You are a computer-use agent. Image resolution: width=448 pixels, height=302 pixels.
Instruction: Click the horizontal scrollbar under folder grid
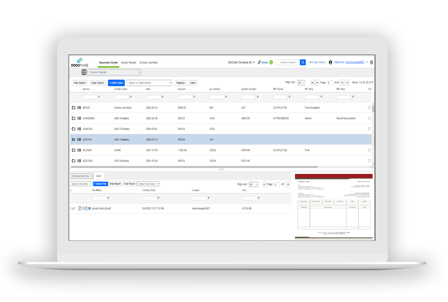tap(194, 167)
